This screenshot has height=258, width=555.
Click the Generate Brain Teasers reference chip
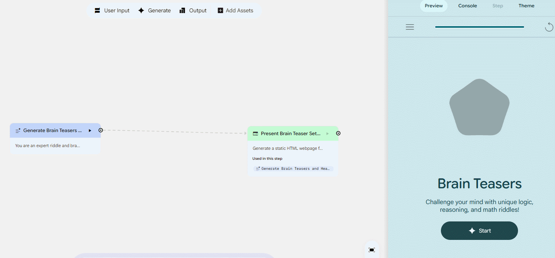pos(293,169)
